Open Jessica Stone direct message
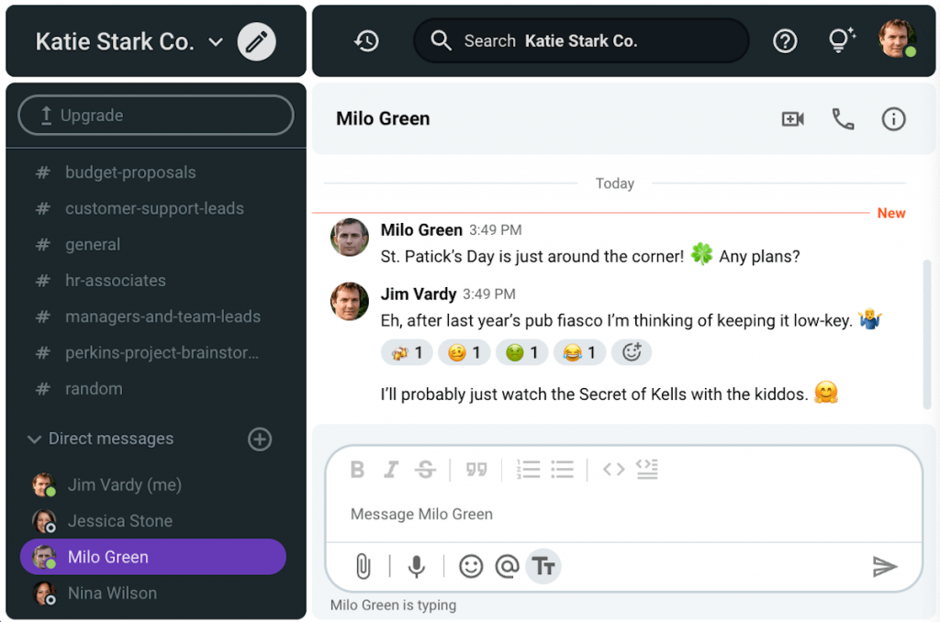The height and width of the screenshot is (622, 940). click(x=119, y=521)
